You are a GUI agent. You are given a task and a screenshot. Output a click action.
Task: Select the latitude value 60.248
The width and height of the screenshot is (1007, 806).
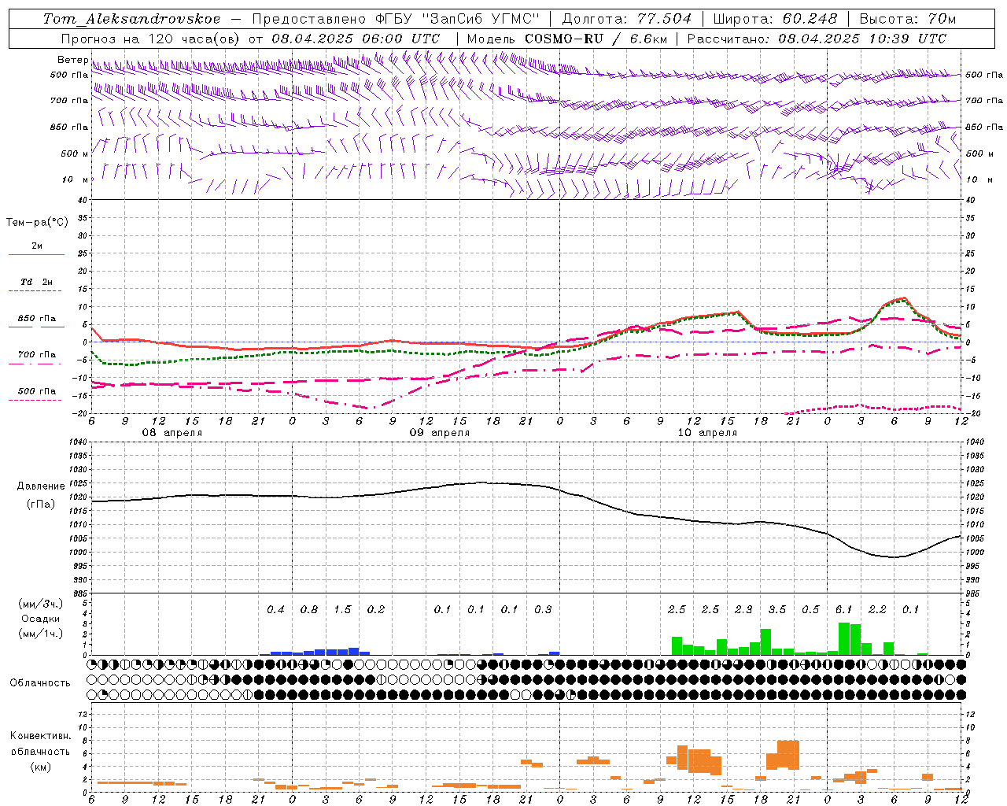(810, 19)
